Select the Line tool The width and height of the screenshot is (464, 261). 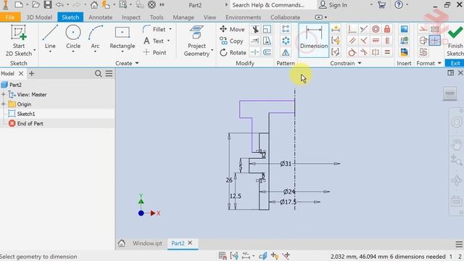[x=50, y=37]
